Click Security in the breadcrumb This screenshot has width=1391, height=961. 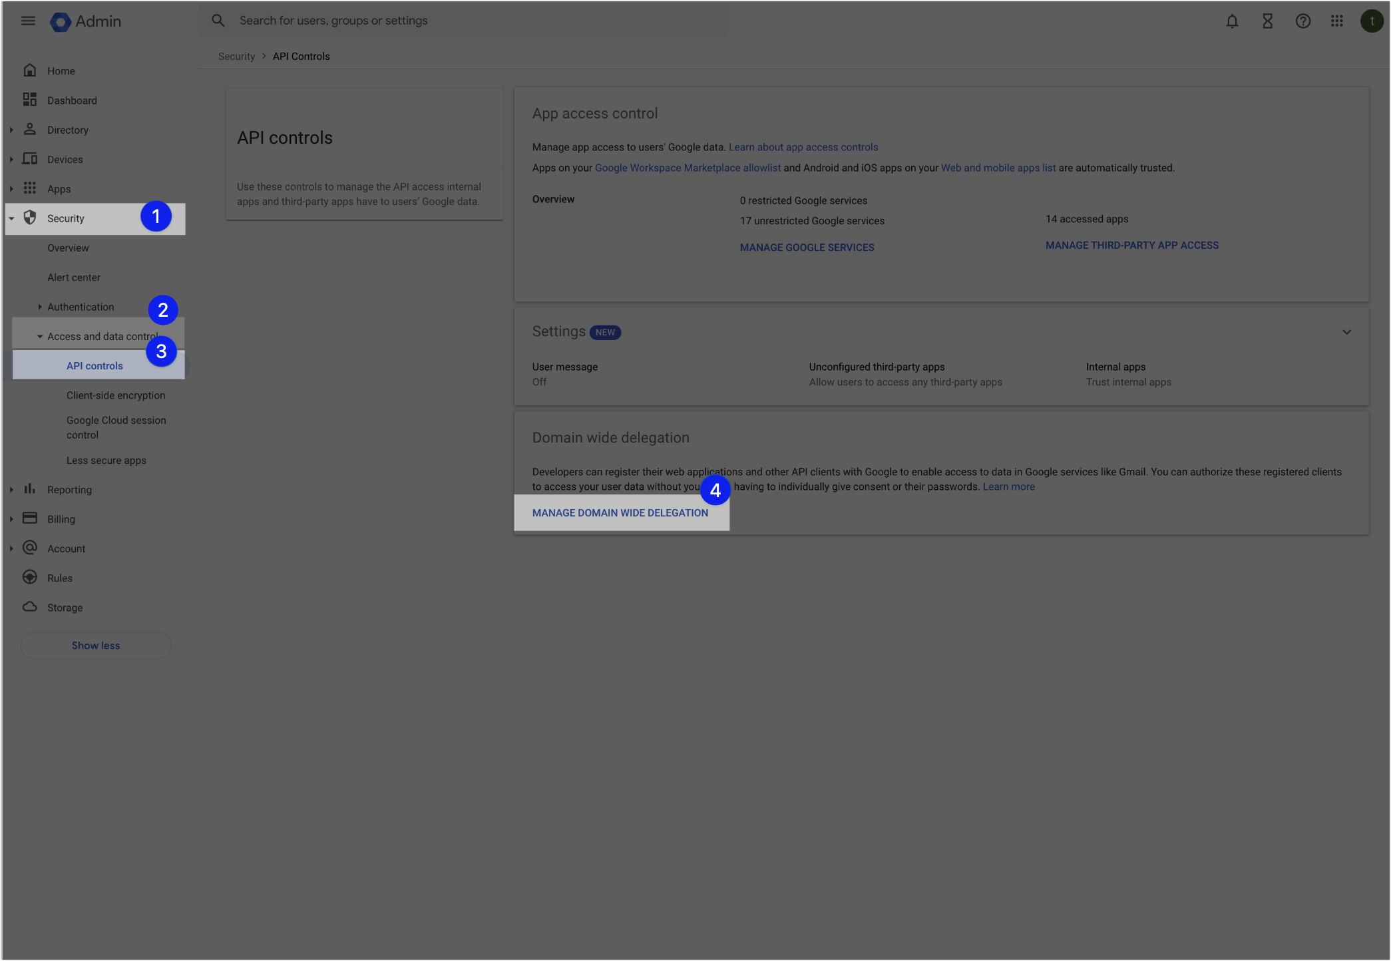click(x=236, y=57)
